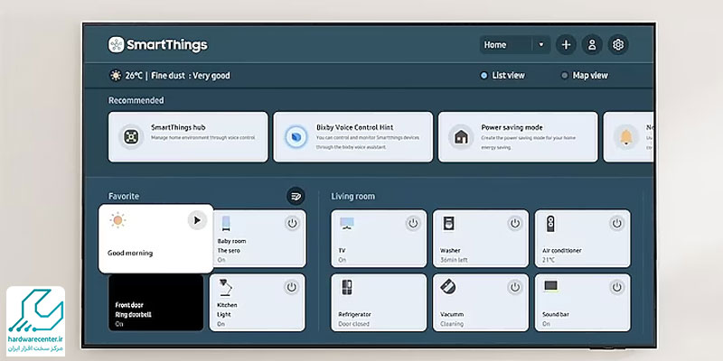The height and width of the screenshot is (361, 723).
Task: Toggle the Vacuum power button
Action: tap(514, 287)
